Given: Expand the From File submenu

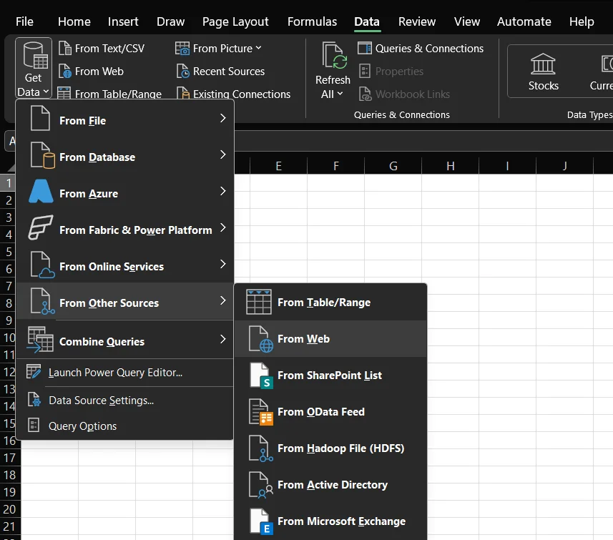Looking at the screenshot, I should click(84, 119).
